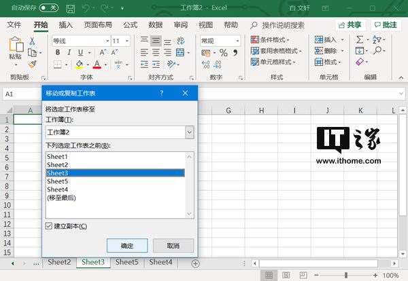
Task: Click the Clear eraser icon
Action: click(359, 62)
